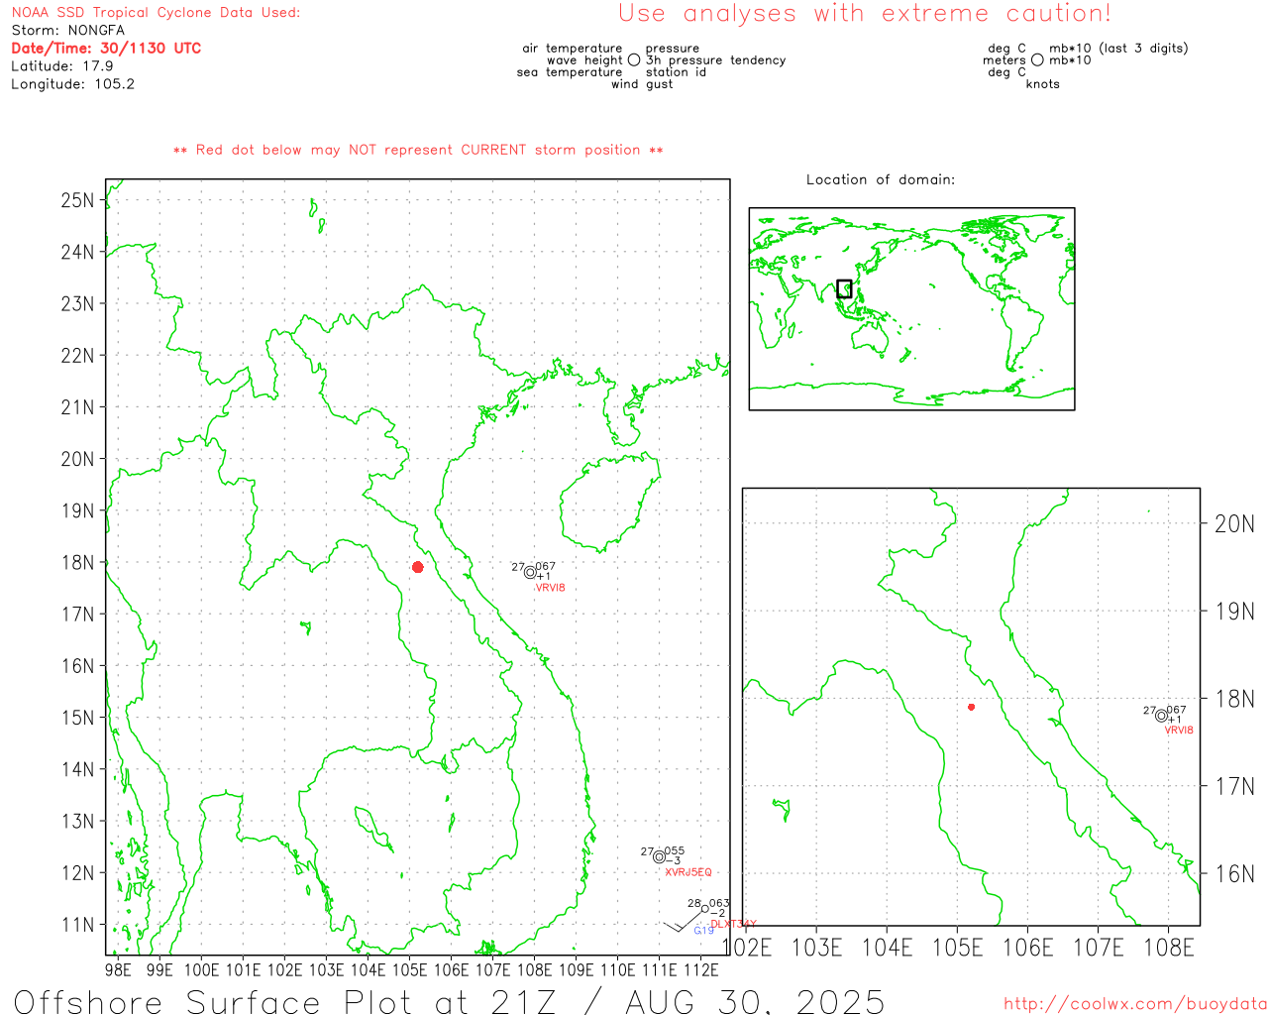Click the world locator map thumbnail
Image resolution: width=1268 pixels, height=1015 pixels.
click(x=911, y=309)
